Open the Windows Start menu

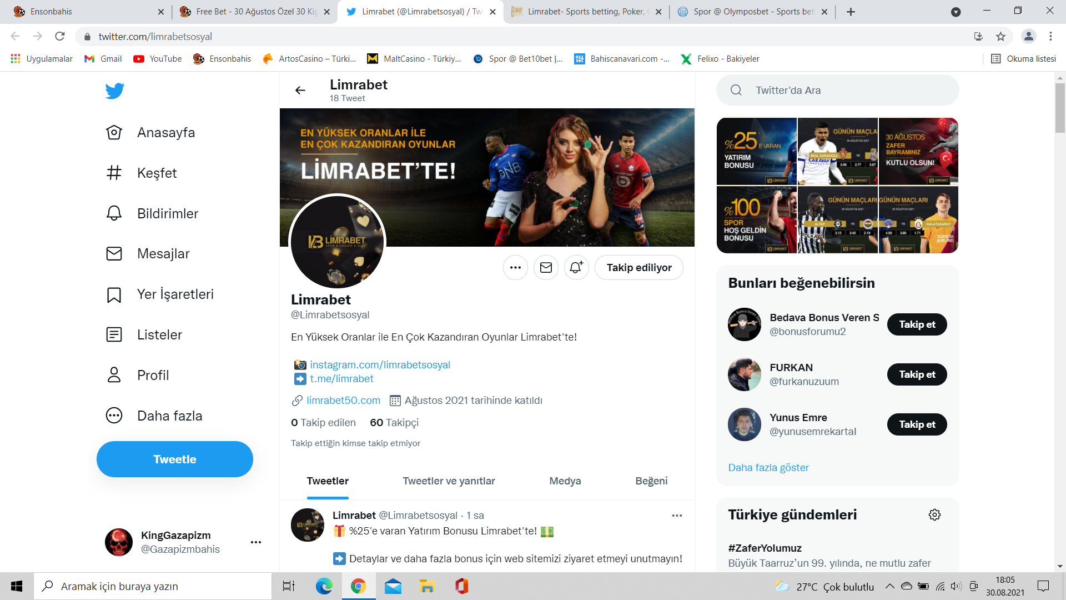click(x=17, y=586)
